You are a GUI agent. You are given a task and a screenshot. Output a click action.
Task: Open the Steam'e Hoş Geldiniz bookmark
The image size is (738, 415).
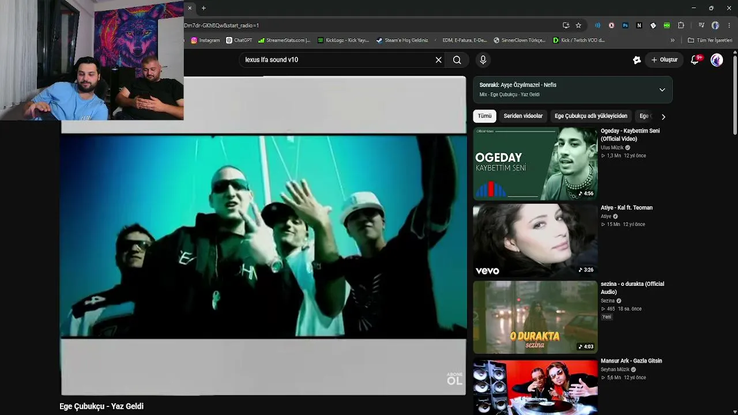click(x=402, y=40)
